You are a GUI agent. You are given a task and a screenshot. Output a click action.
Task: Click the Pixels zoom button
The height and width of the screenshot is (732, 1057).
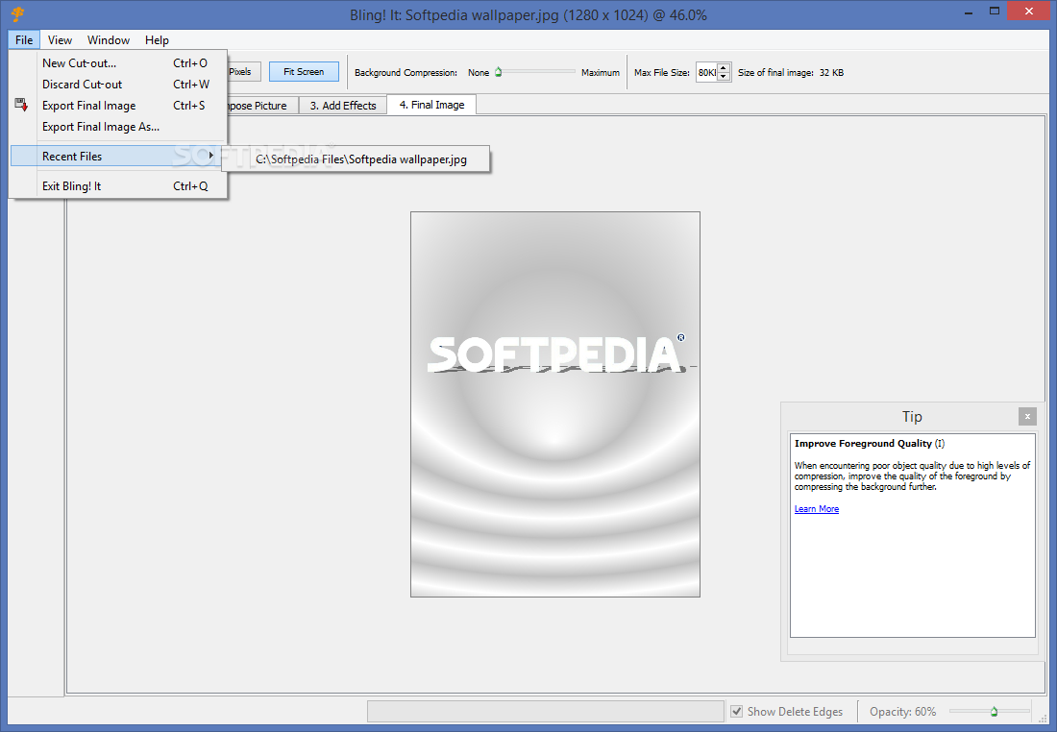point(243,71)
